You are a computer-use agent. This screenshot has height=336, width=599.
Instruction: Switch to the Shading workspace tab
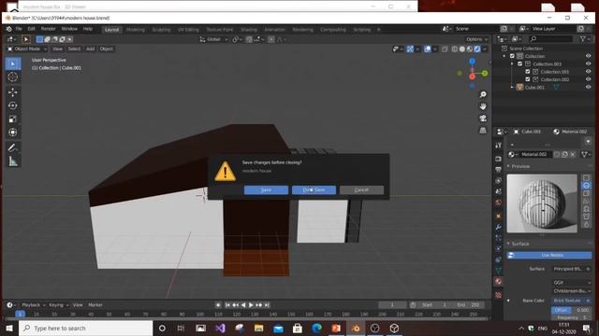249,29
